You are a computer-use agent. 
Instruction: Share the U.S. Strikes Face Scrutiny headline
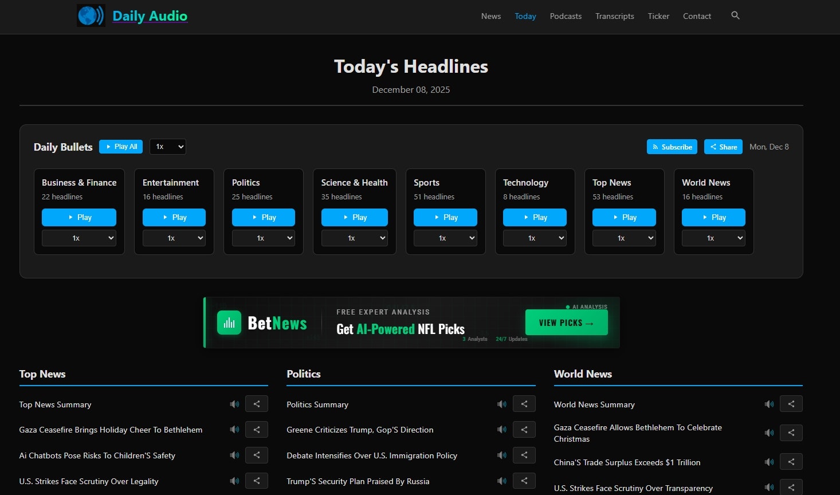coord(256,481)
